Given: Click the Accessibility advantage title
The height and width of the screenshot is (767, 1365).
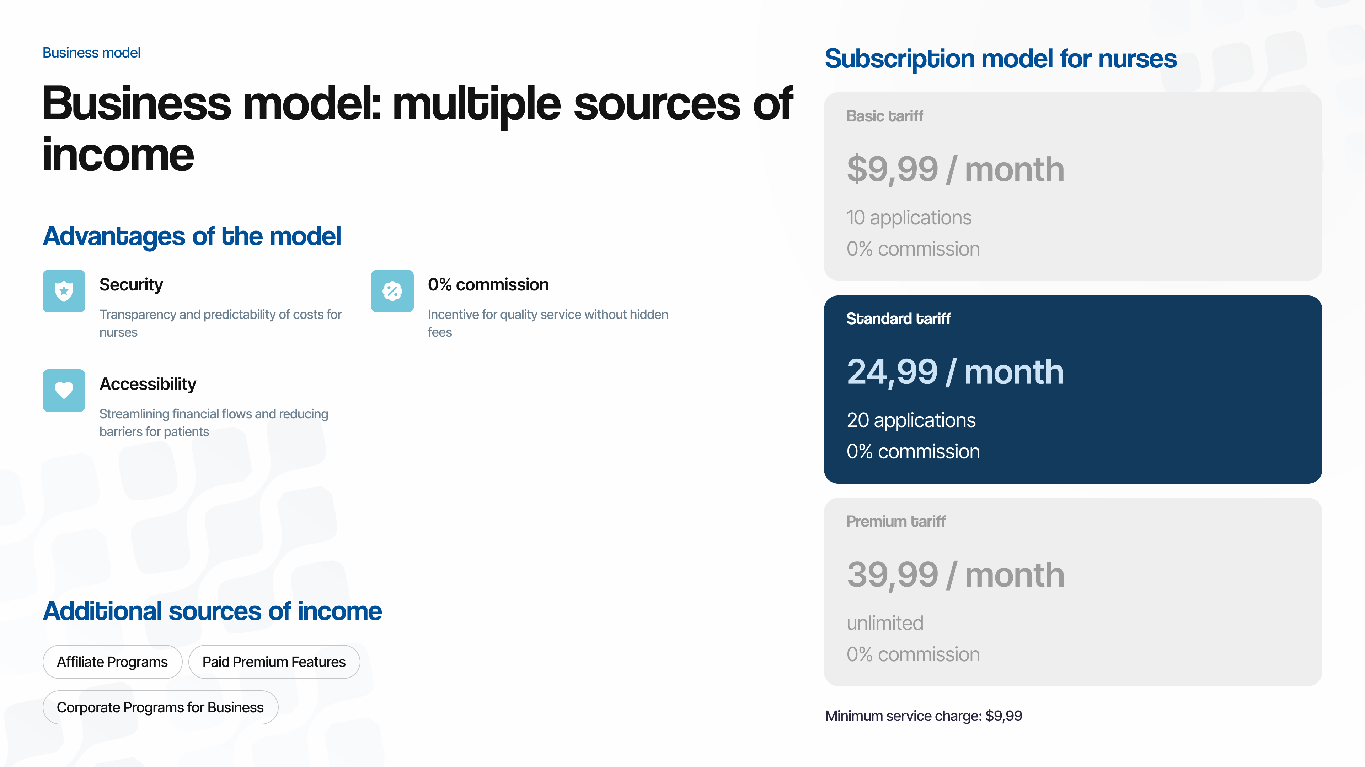Looking at the screenshot, I should coord(148,384).
